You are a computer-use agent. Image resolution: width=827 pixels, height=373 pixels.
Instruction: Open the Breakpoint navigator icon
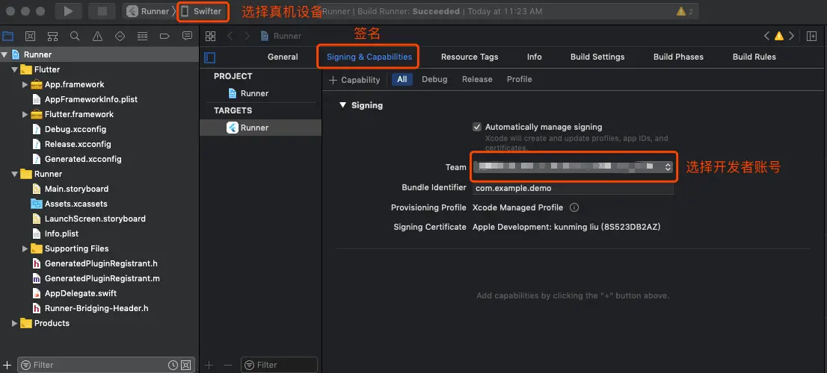pyautogui.click(x=165, y=36)
